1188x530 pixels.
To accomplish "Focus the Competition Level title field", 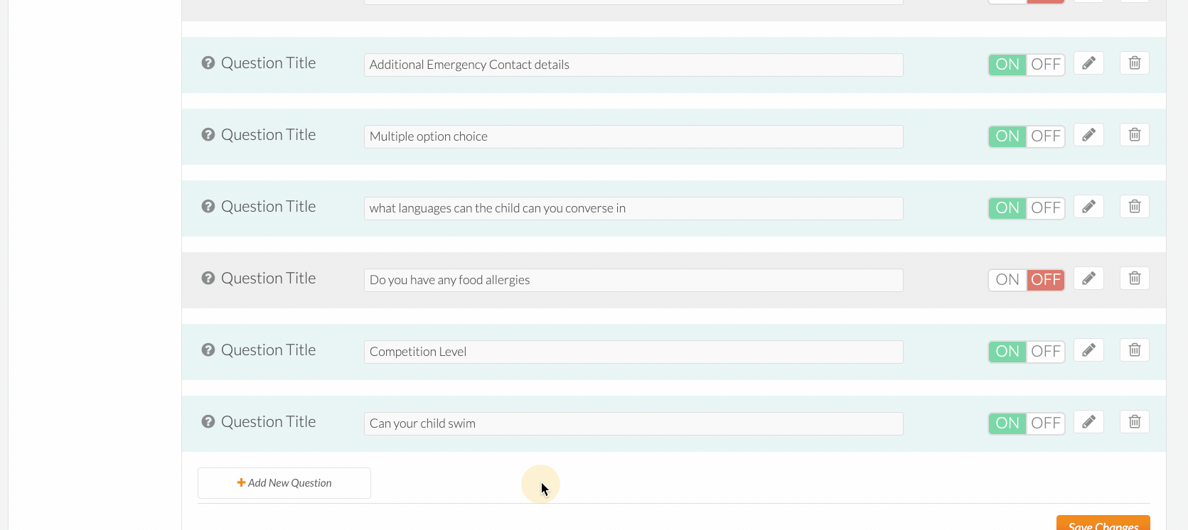I will (x=633, y=352).
